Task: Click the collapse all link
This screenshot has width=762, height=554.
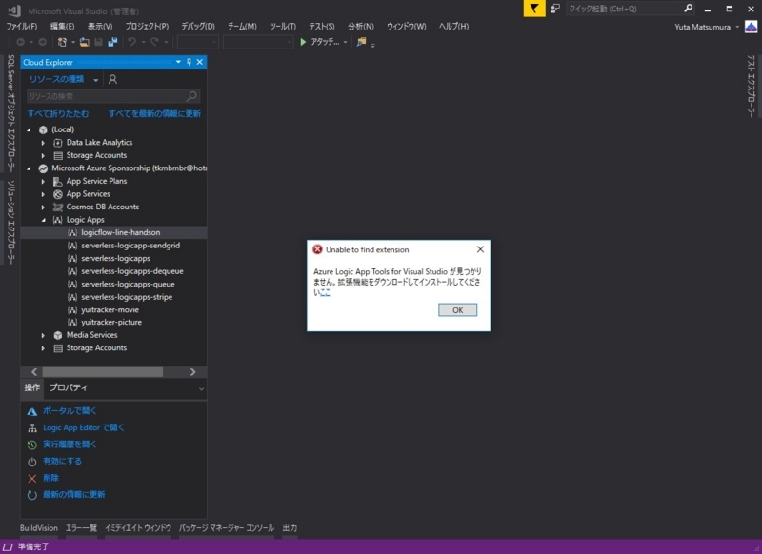Action: pos(58,113)
